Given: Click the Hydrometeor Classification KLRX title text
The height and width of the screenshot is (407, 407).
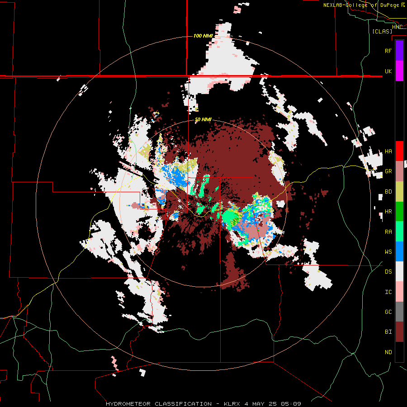Looking at the screenshot, I should (203, 404).
